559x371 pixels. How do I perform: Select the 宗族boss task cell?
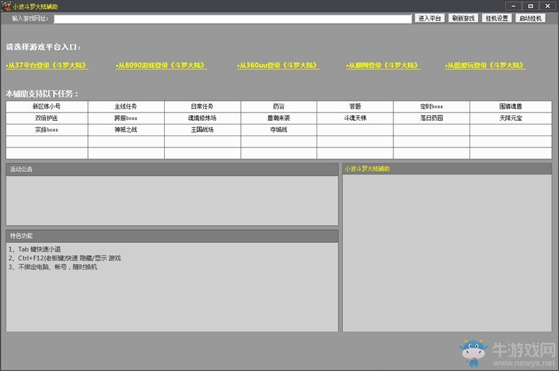point(47,130)
